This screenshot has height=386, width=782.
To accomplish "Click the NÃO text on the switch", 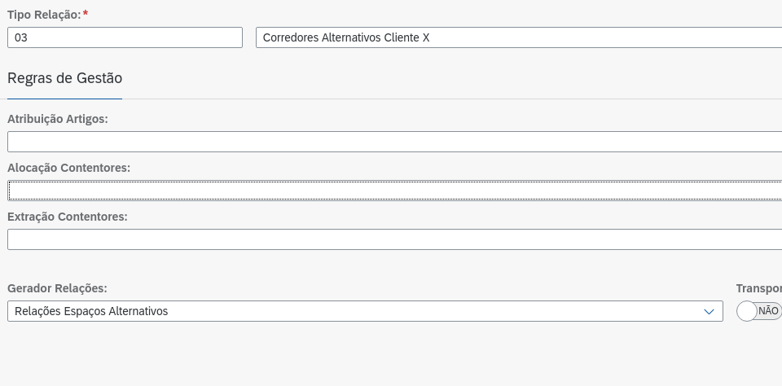I will coord(768,311).
